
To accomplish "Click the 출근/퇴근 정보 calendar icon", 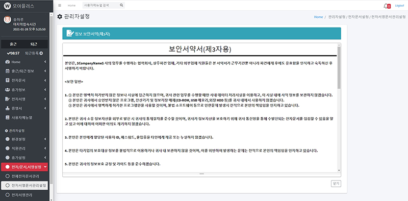I will 7,71.
